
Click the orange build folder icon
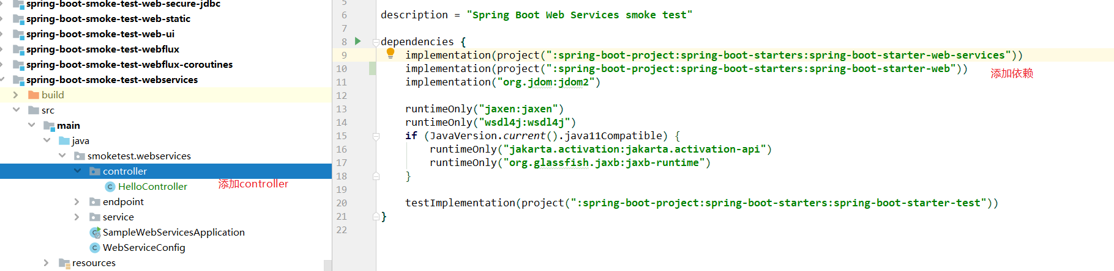pos(34,95)
